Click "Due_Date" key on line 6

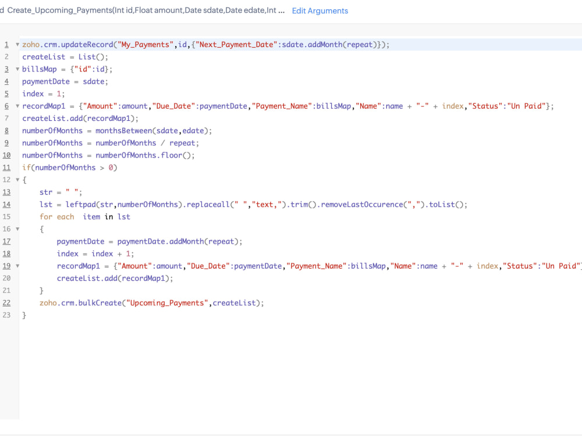(x=173, y=106)
